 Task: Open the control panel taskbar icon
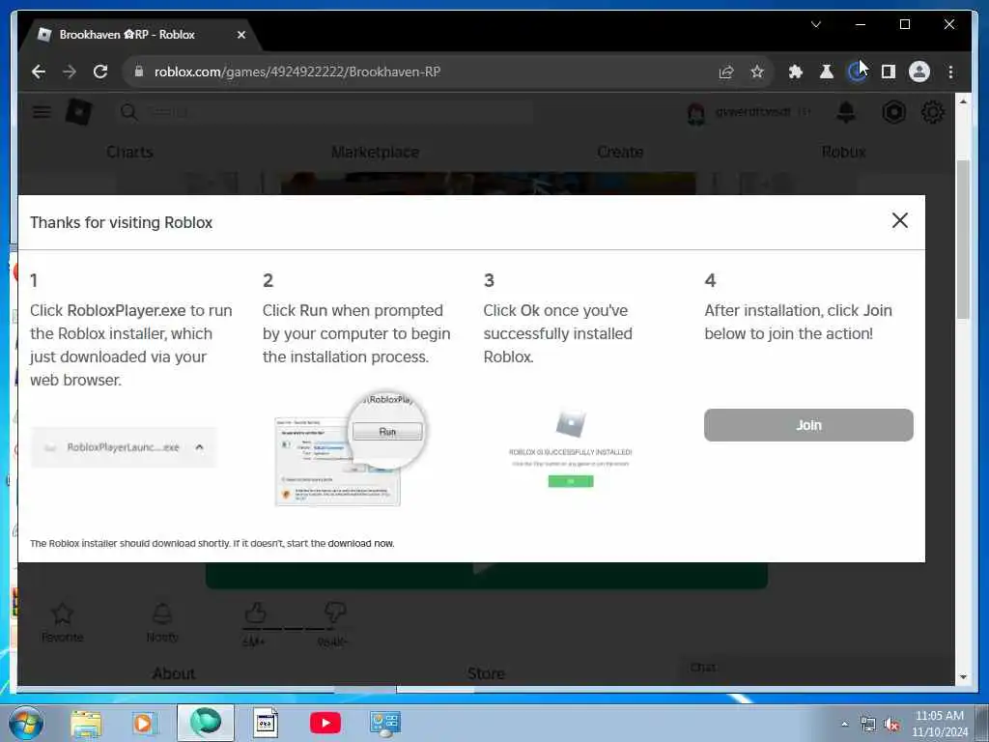pyautogui.click(x=384, y=723)
